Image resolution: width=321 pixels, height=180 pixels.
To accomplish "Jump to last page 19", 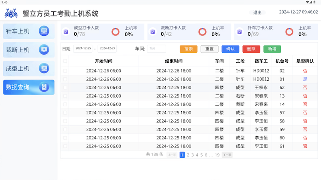I will (217, 155).
